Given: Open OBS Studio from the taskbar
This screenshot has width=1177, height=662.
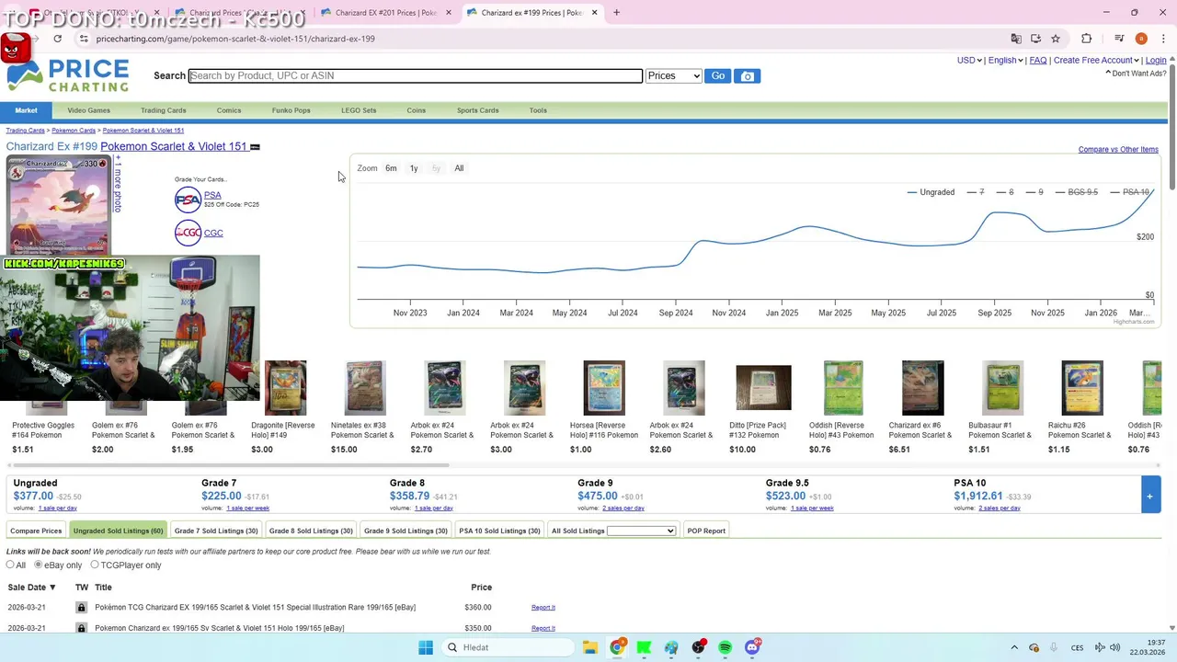Looking at the screenshot, I should (x=699, y=647).
